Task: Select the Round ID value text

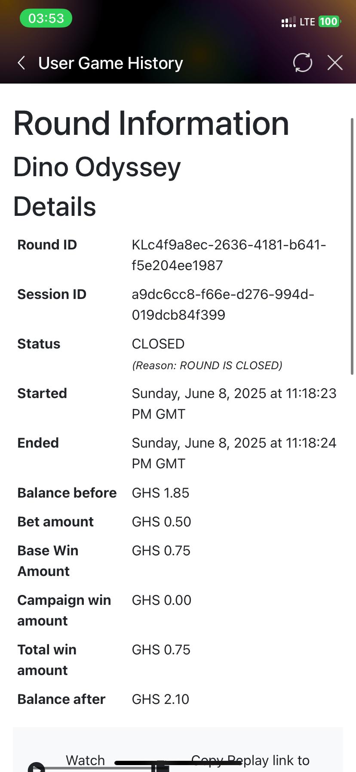Action: (x=229, y=255)
